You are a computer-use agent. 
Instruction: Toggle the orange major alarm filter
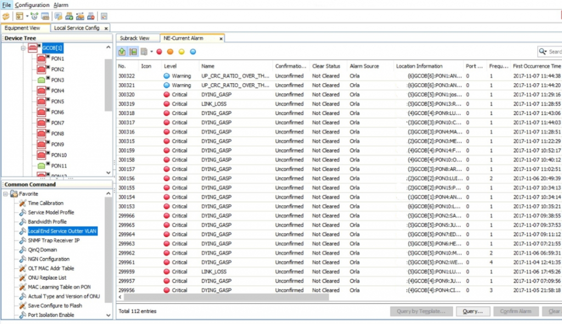[170, 51]
